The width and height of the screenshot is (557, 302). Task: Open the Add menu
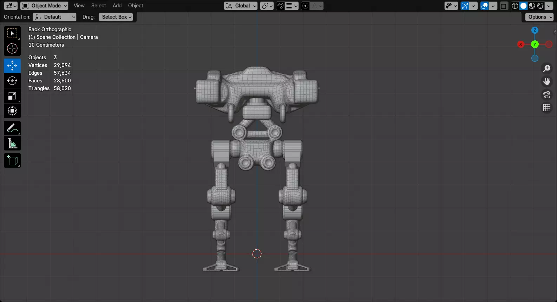117,6
